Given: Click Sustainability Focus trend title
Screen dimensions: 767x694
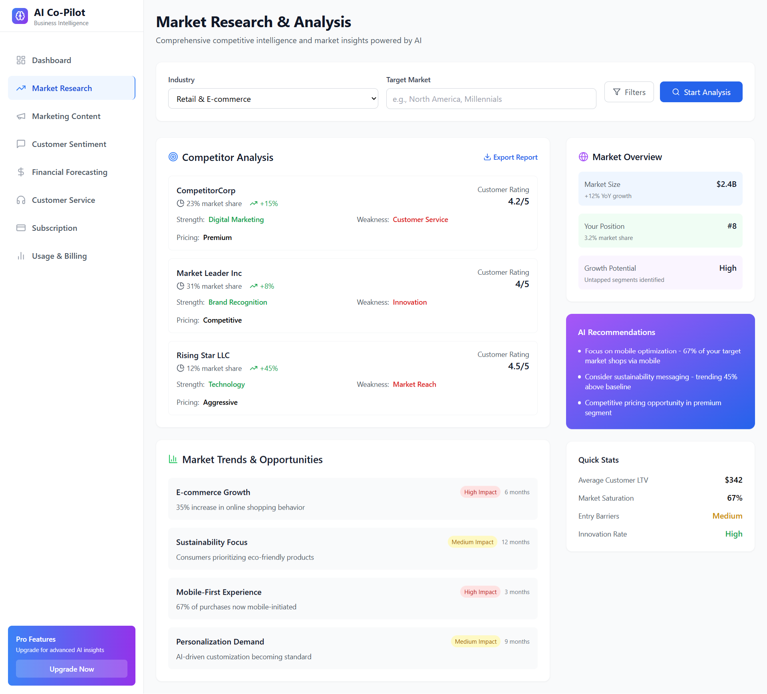Looking at the screenshot, I should [x=212, y=542].
